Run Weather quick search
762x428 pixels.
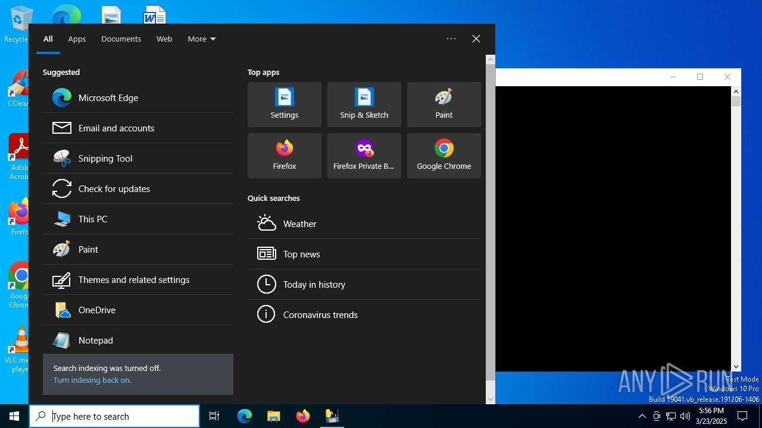point(364,224)
